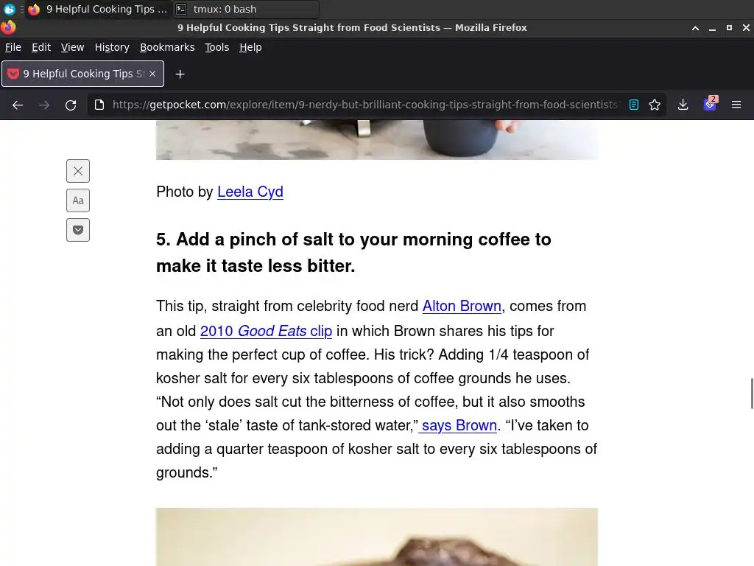
Task: Open Firefox hamburger application menu
Action: click(x=736, y=105)
